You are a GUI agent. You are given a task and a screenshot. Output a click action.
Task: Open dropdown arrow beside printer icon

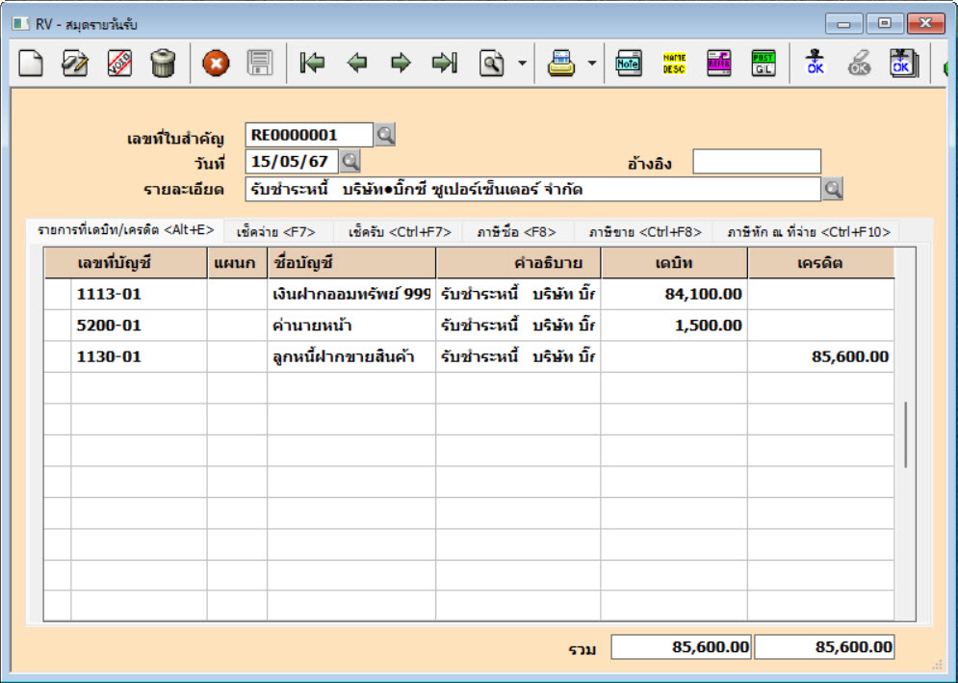click(592, 63)
